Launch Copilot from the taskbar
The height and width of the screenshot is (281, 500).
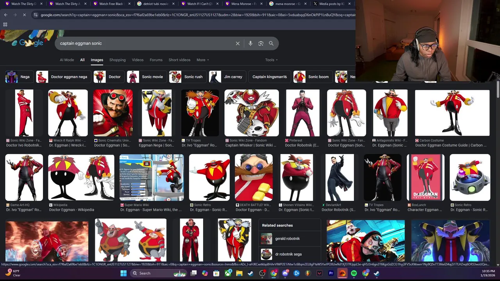click(x=205, y=273)
